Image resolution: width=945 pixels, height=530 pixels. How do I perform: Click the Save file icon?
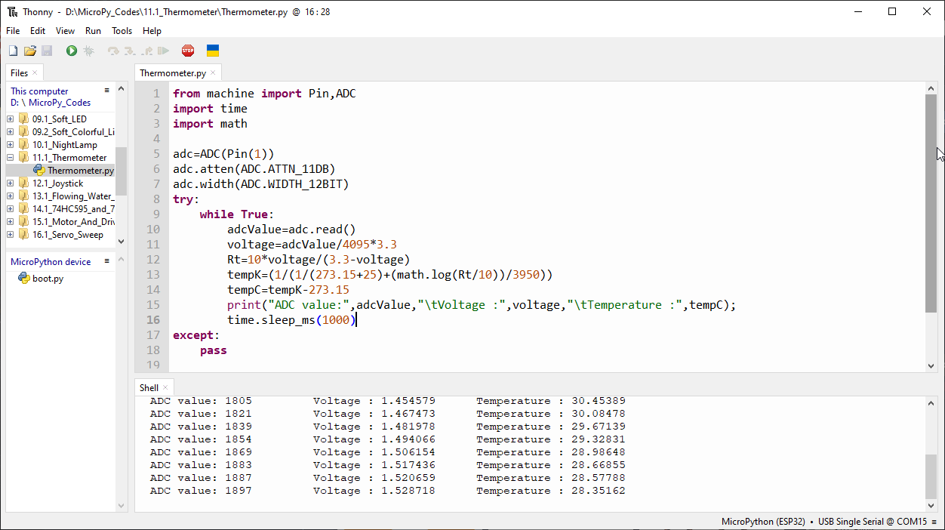[x=47, y=51]
